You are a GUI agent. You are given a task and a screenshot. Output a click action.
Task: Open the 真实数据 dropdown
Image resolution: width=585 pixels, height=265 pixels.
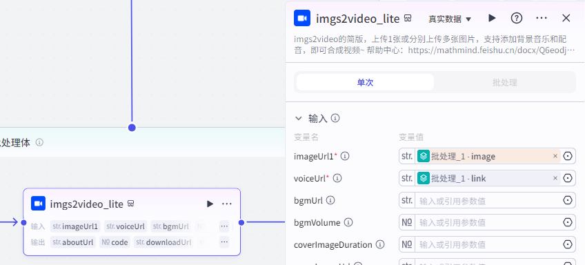click(450, 19)
